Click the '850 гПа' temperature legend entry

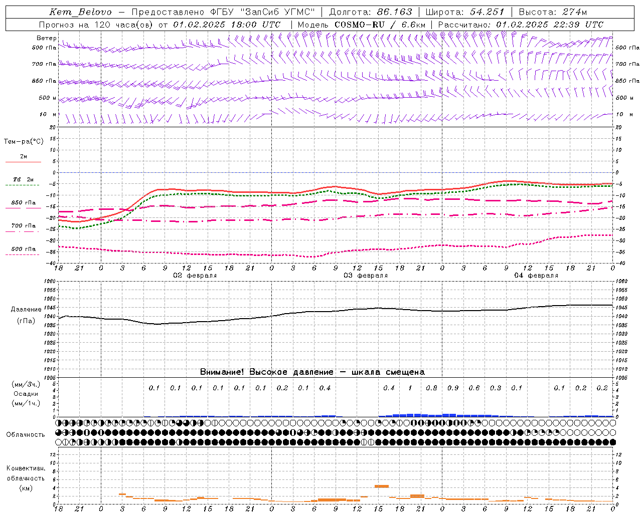click(23, 203)
